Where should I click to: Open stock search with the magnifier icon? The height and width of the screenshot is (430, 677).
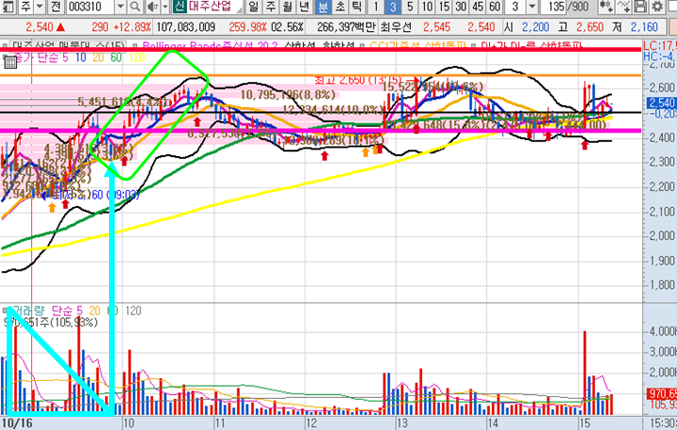[x=134, y=7]
